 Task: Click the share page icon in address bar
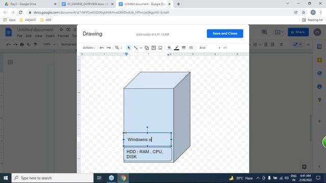tap(295, 12)
